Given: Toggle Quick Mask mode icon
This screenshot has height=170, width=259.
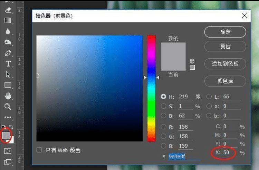Looking at the screenshot, I should (8, 151).
